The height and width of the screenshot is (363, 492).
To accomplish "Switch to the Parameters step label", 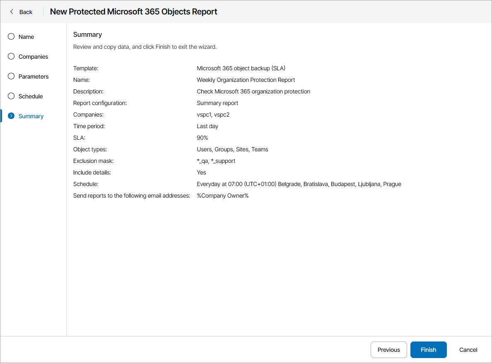I will 34,76.
